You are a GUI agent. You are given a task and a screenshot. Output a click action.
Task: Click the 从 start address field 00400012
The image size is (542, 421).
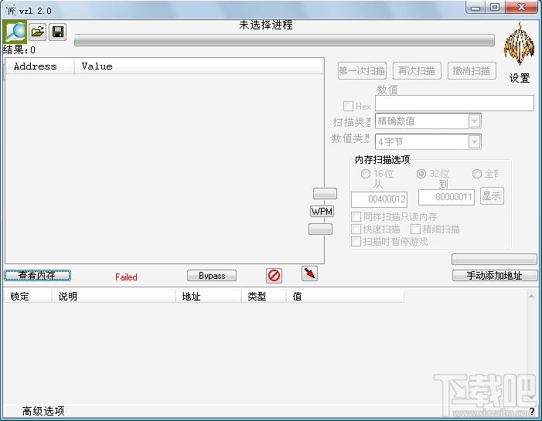pos(379,199)
